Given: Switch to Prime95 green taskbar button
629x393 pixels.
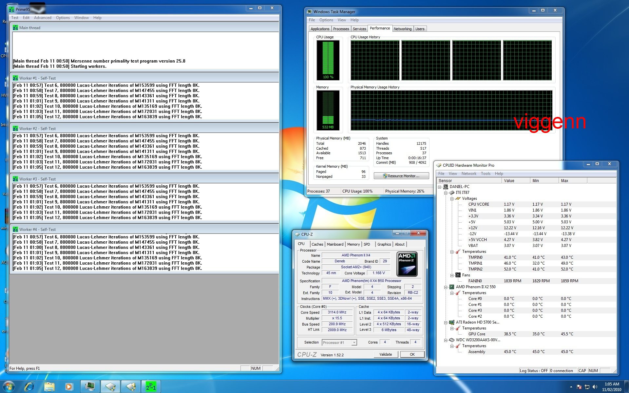Looking at the screenshot, I should click(x=151, y=387).
